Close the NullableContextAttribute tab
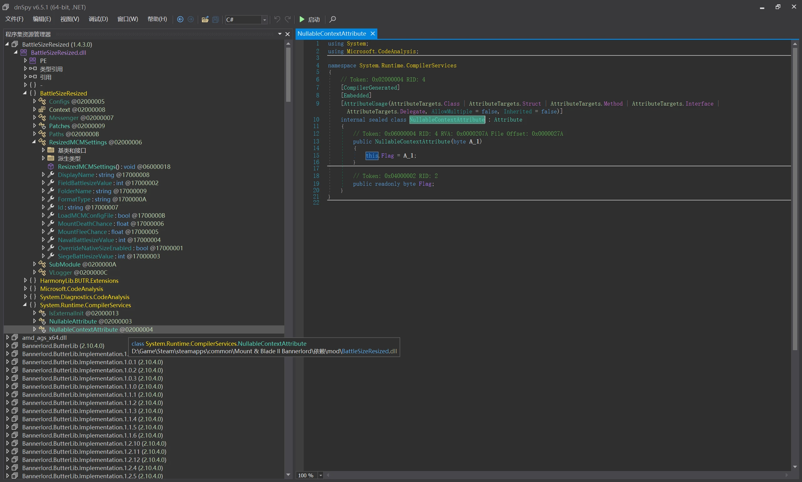This screenshot has width=802, height=482. 373,34
